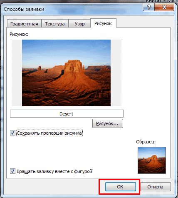Click the Рисунок: label above the preview

point(19,34)
